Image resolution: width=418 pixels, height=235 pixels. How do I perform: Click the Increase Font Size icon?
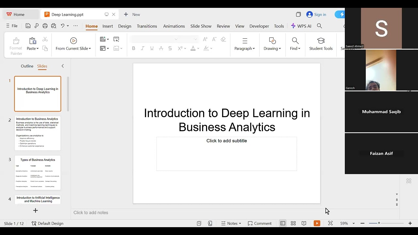click(x=205, y=39)
